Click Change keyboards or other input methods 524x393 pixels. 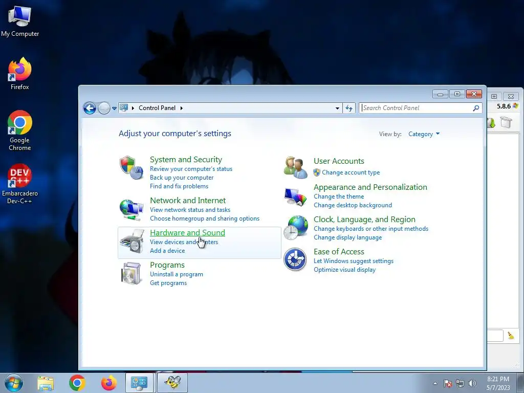click(x=371, y=229)
